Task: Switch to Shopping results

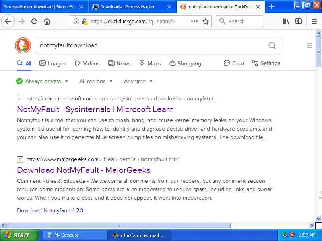Action: click(185, 63)
